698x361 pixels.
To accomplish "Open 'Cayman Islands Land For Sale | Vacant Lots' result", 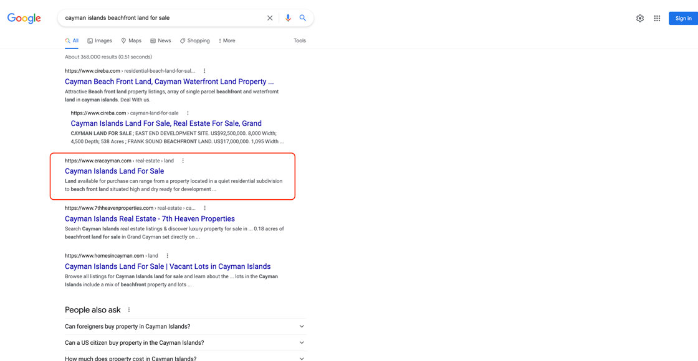I will tap(168, 267).
